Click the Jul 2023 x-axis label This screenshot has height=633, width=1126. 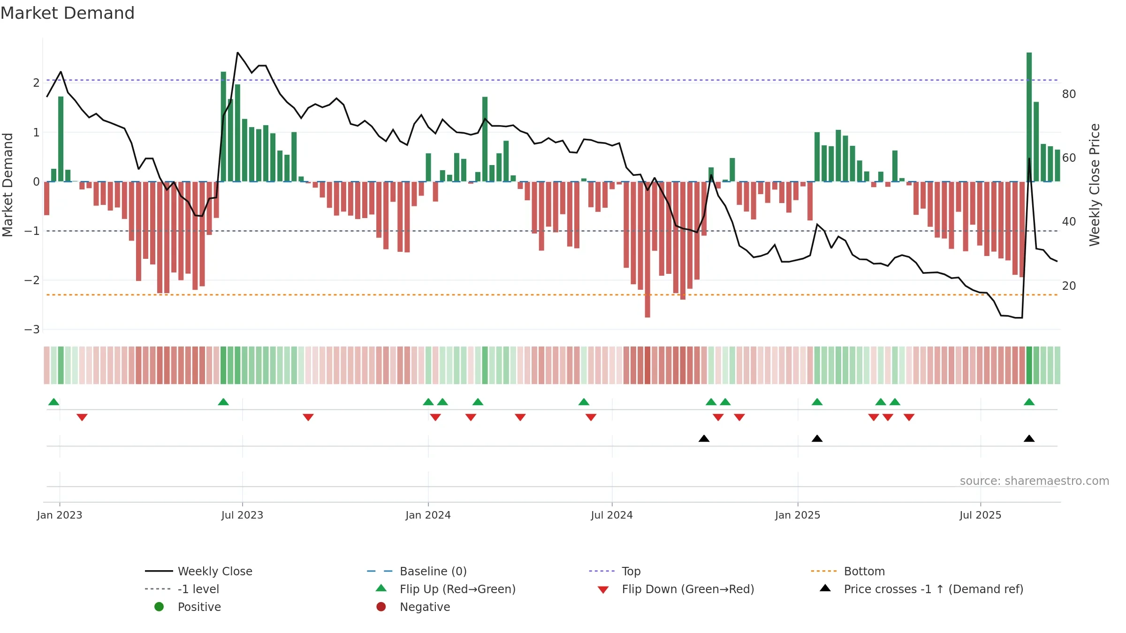242,515
